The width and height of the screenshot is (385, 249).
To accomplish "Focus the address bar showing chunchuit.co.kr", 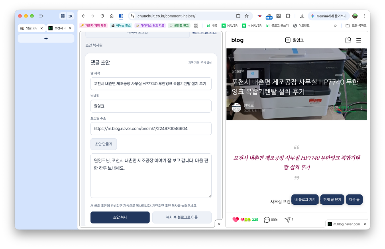I will click(x=166, y=16).
